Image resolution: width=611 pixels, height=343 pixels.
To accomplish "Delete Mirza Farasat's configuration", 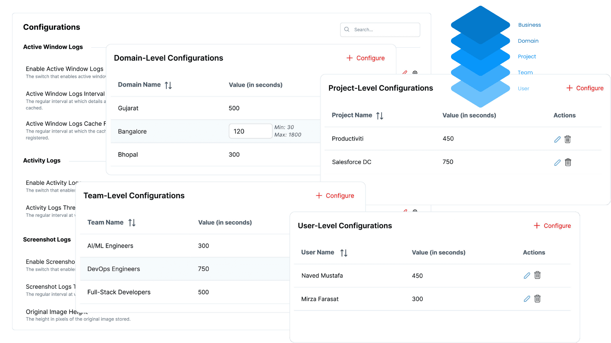I will point(537,299).
